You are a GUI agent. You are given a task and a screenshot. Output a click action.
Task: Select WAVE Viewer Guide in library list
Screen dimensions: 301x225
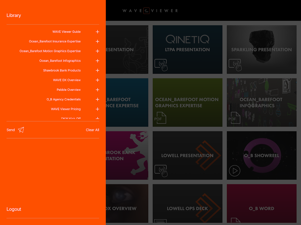[x=67, y=32]
